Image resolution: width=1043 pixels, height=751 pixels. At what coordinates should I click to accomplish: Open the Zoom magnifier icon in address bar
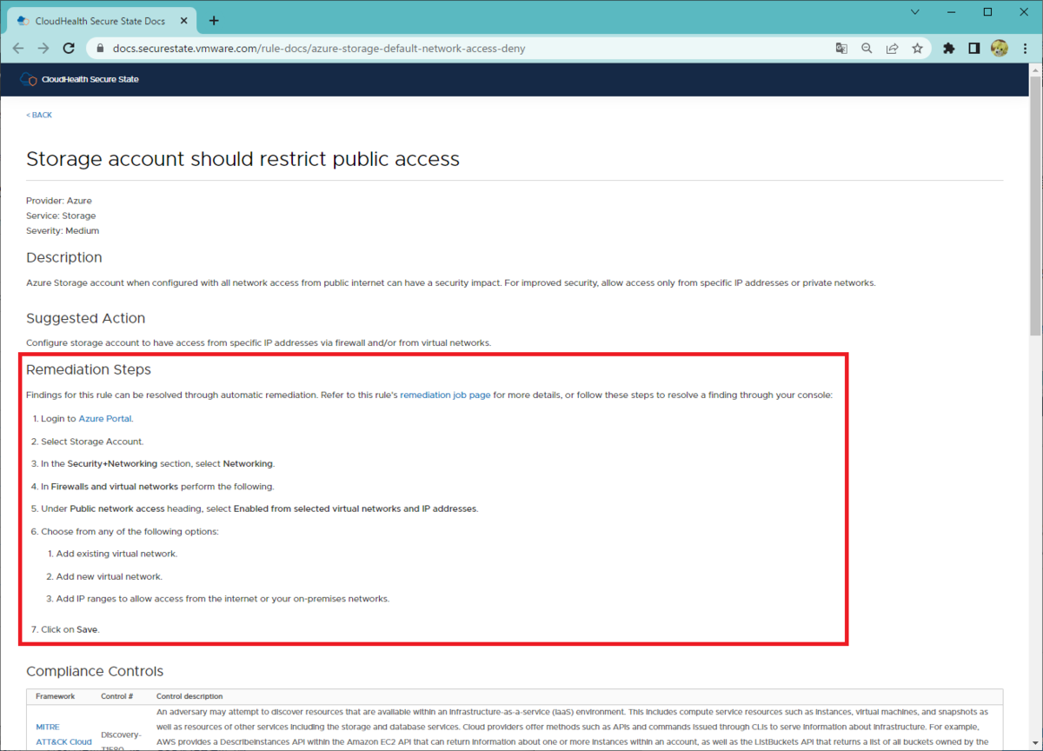pyautogui.click(x=867, y=49)
